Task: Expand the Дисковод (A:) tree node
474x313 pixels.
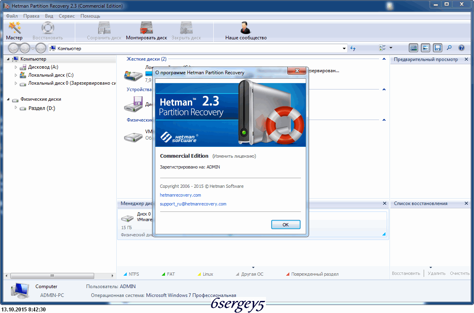Action: click(x=16, y=67)
